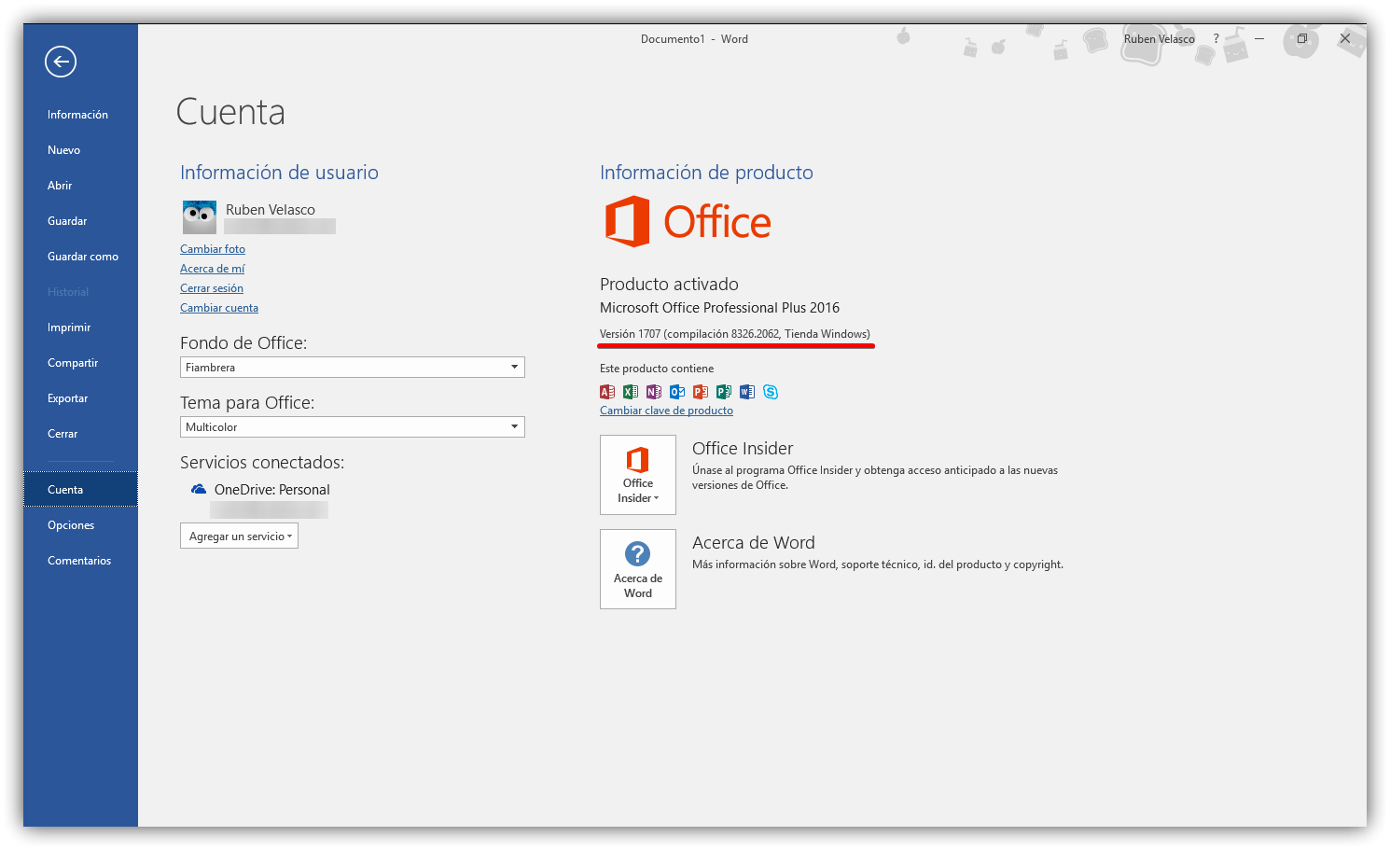
Task: Click the OneNote product icon
Action: point(654,392)
